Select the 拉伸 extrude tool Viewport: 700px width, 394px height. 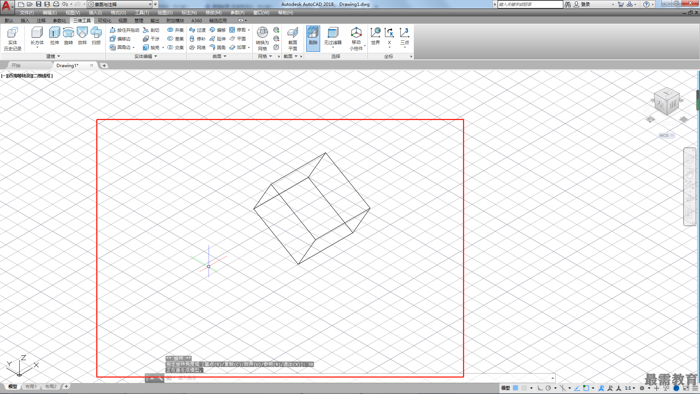point(55,36)
